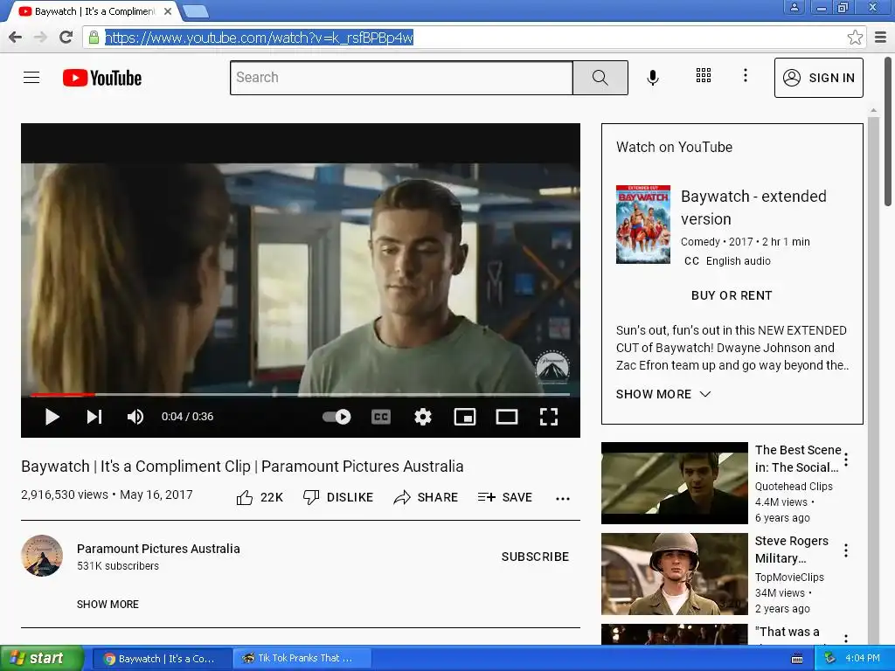
Task: Switch to Tik Tok Pranks taskbar item
Action: point(302,659)
